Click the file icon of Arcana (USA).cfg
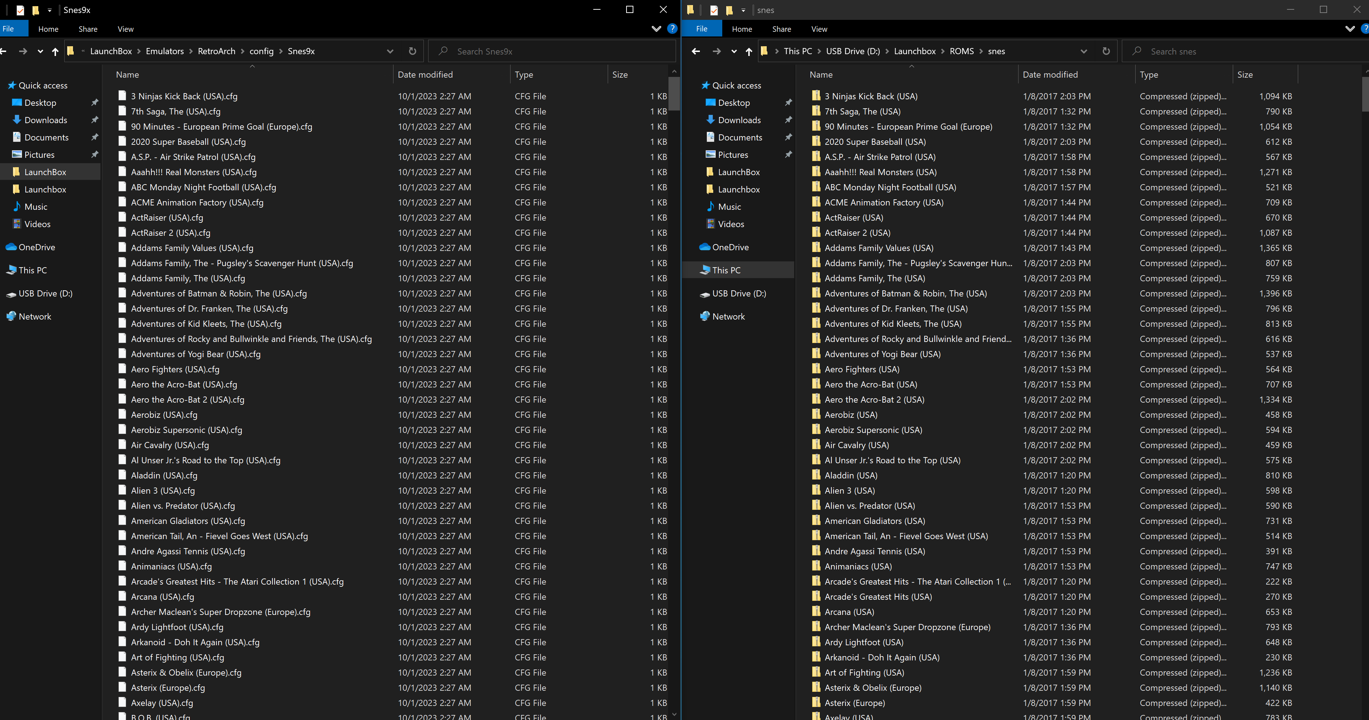 122,596
